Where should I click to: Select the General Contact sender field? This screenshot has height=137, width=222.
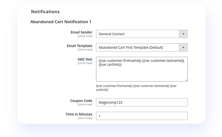[x=137, y=34]
